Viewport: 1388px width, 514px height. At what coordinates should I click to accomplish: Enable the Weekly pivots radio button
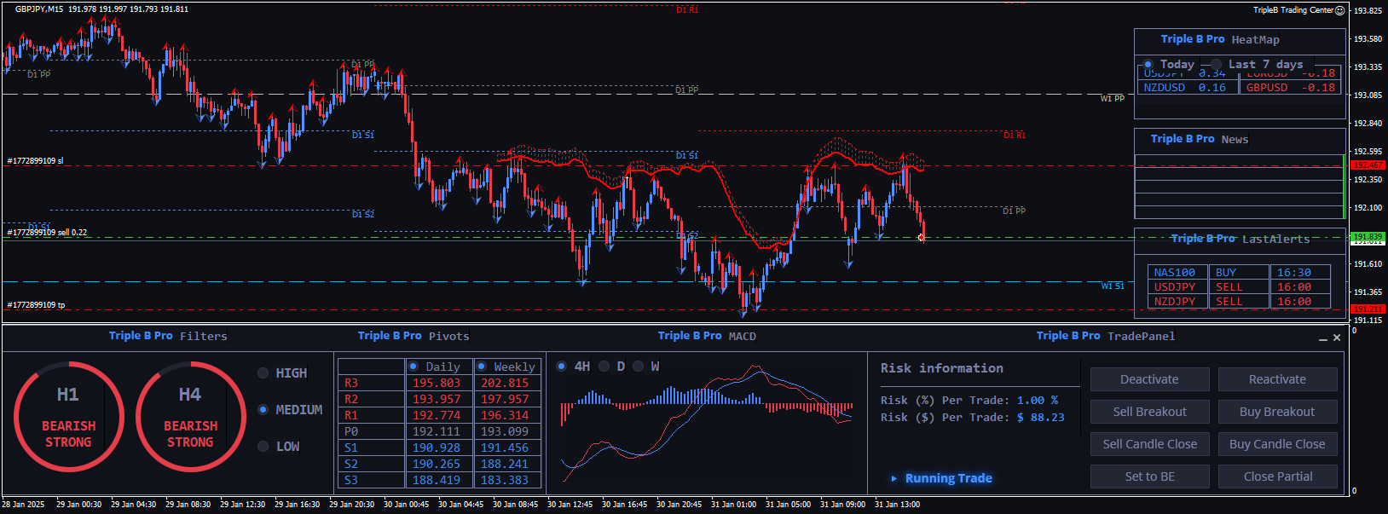click(482, 367)
